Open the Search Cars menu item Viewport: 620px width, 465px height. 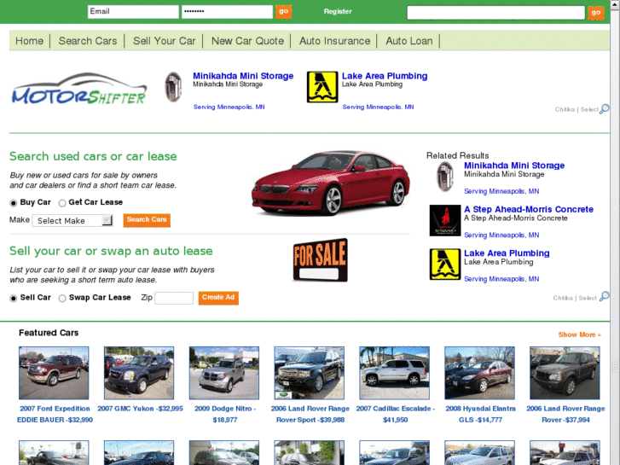pos(88,41)
